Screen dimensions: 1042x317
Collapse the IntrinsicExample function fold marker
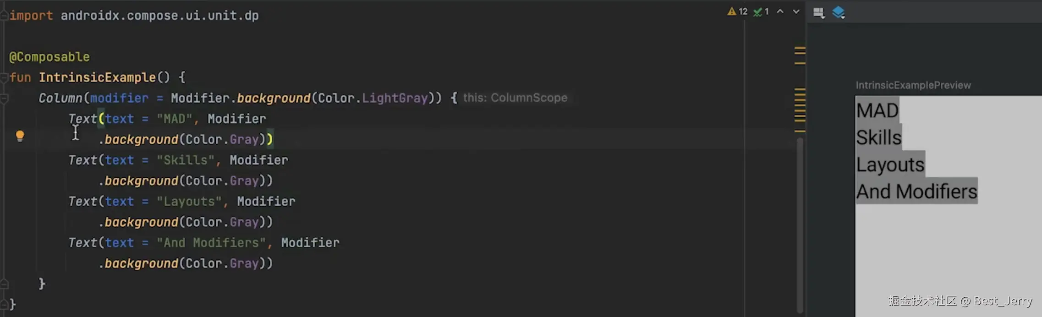[x=4, y=77]
